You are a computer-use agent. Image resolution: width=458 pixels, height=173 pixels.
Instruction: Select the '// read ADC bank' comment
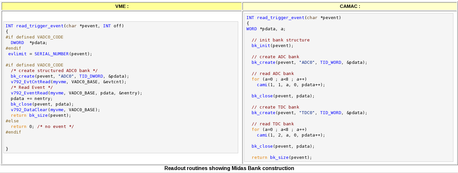click(273, 73)
